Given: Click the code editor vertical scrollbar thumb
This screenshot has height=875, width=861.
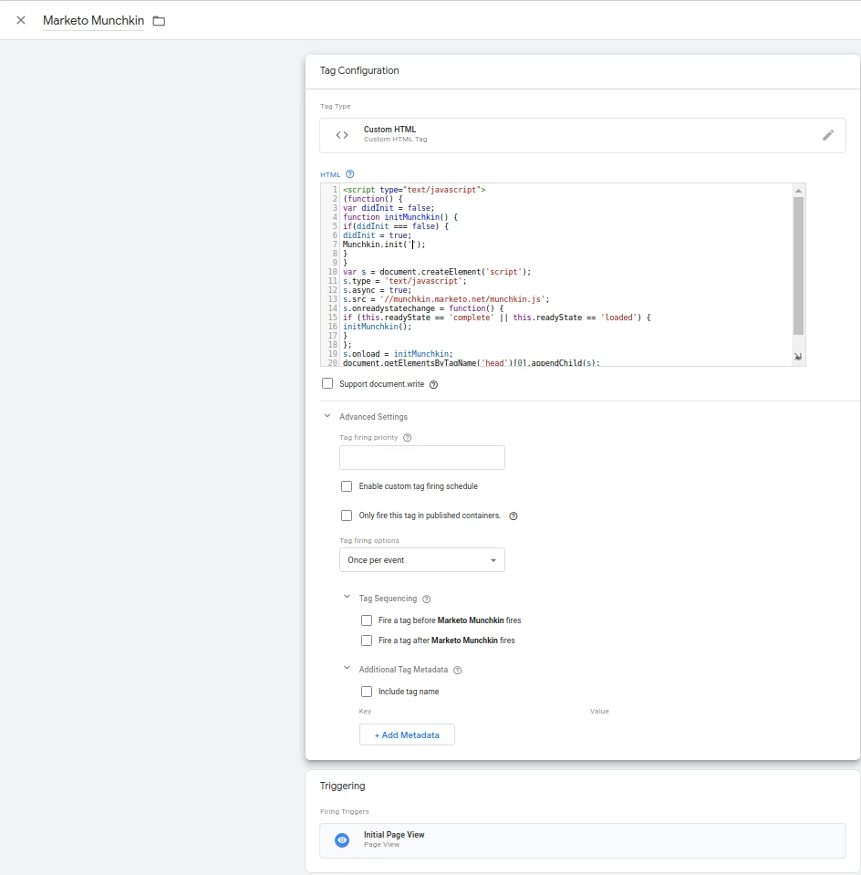Looking at the screenshot, I should click(798, 266).
